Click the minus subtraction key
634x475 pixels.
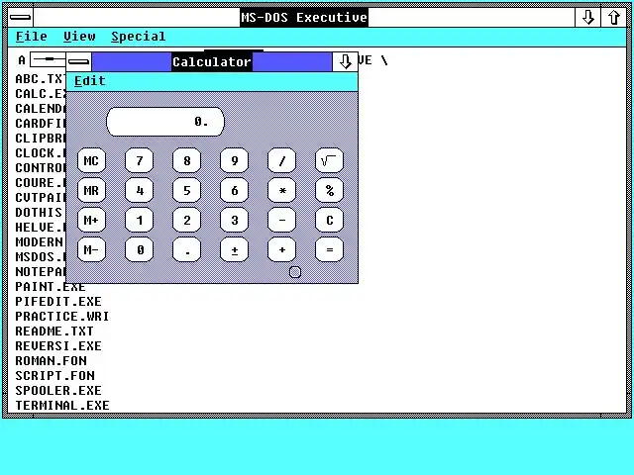click(x=281, y=220)
